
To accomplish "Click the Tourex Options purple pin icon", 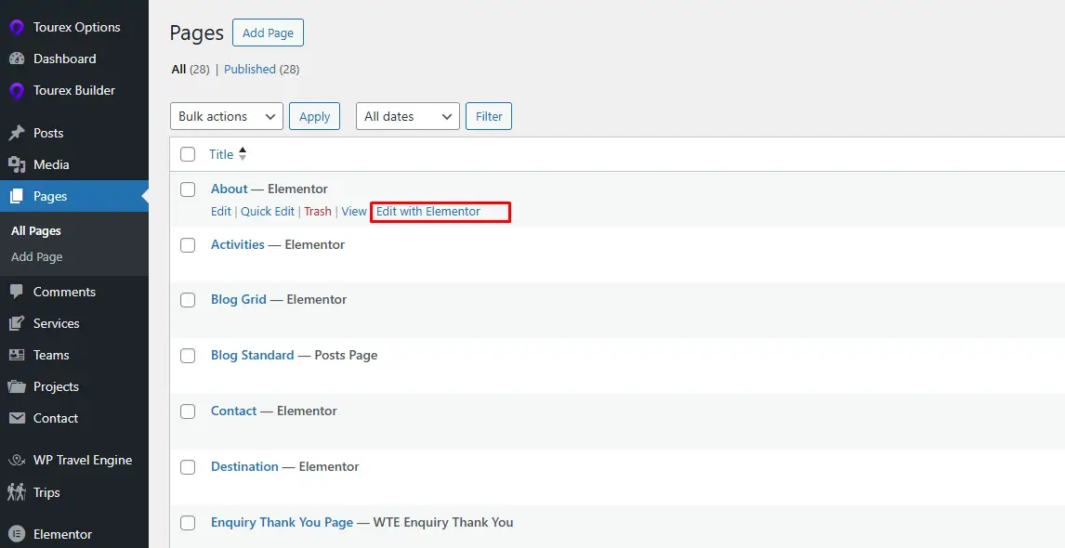I will (x=17, y=28).
